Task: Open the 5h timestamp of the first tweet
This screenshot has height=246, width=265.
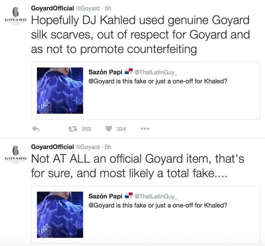Action: click(x=106, y=7)
